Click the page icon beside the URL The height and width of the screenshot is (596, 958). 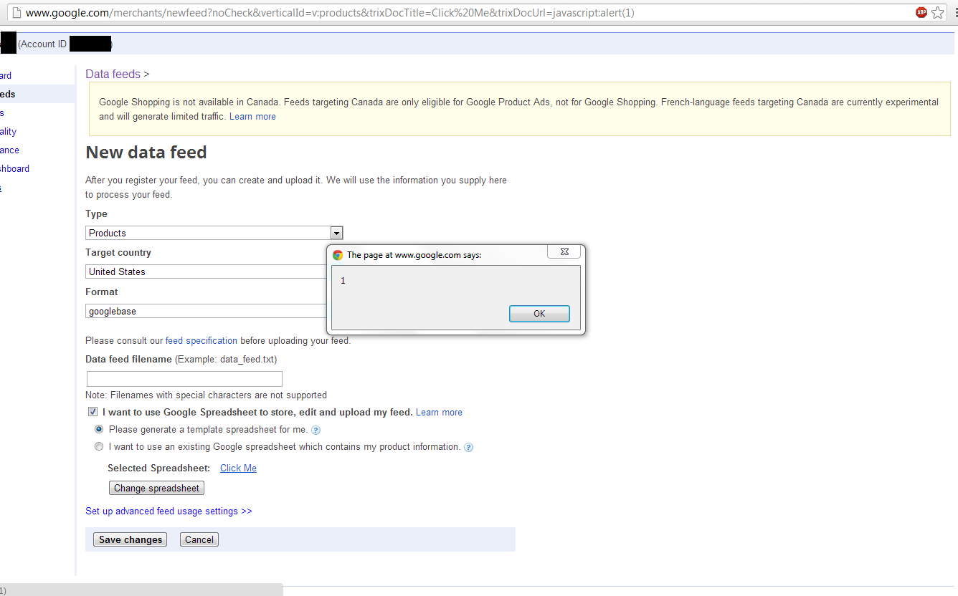16,12
